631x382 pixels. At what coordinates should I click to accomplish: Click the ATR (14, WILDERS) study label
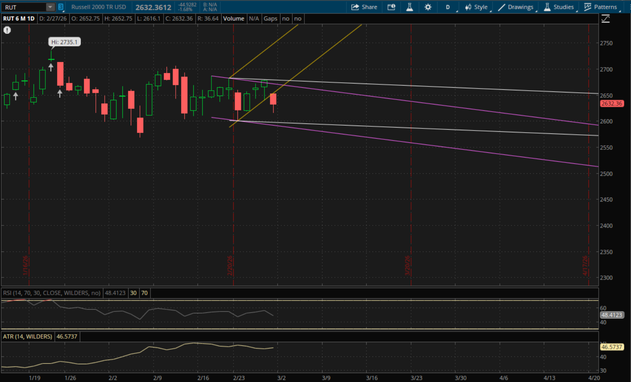pos(28,337)
